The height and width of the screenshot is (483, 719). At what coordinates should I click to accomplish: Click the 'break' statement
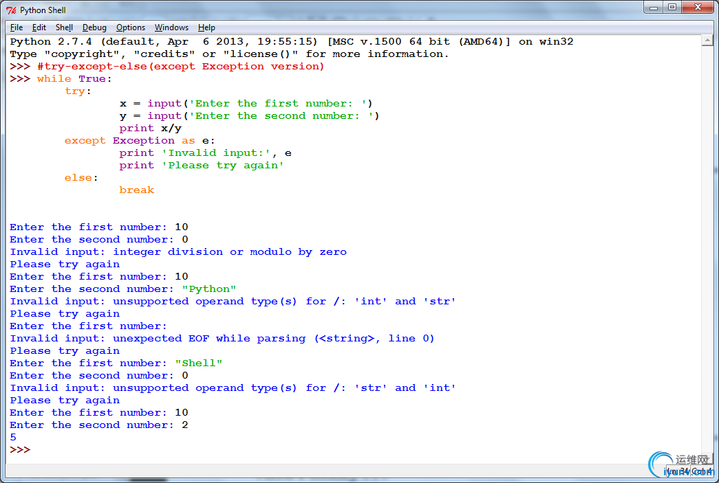tap(137, 190)
